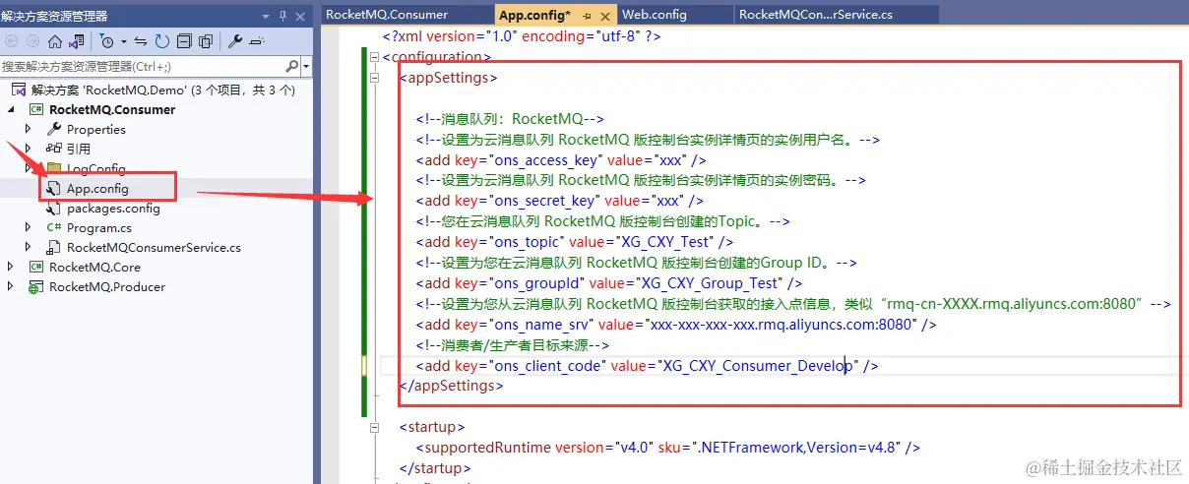
Task: Click the wrench icon beside Properties
Action: (54, 129)
